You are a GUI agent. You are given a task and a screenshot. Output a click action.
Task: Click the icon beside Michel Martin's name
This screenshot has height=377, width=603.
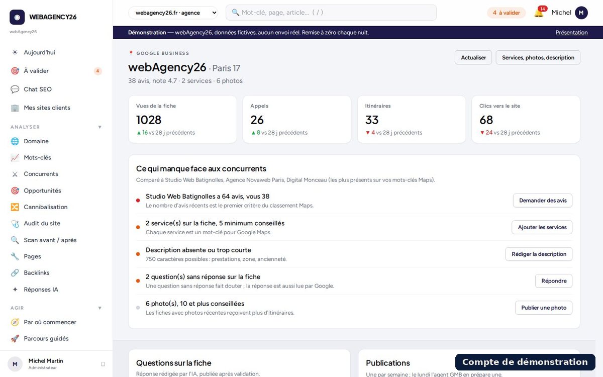103,364
